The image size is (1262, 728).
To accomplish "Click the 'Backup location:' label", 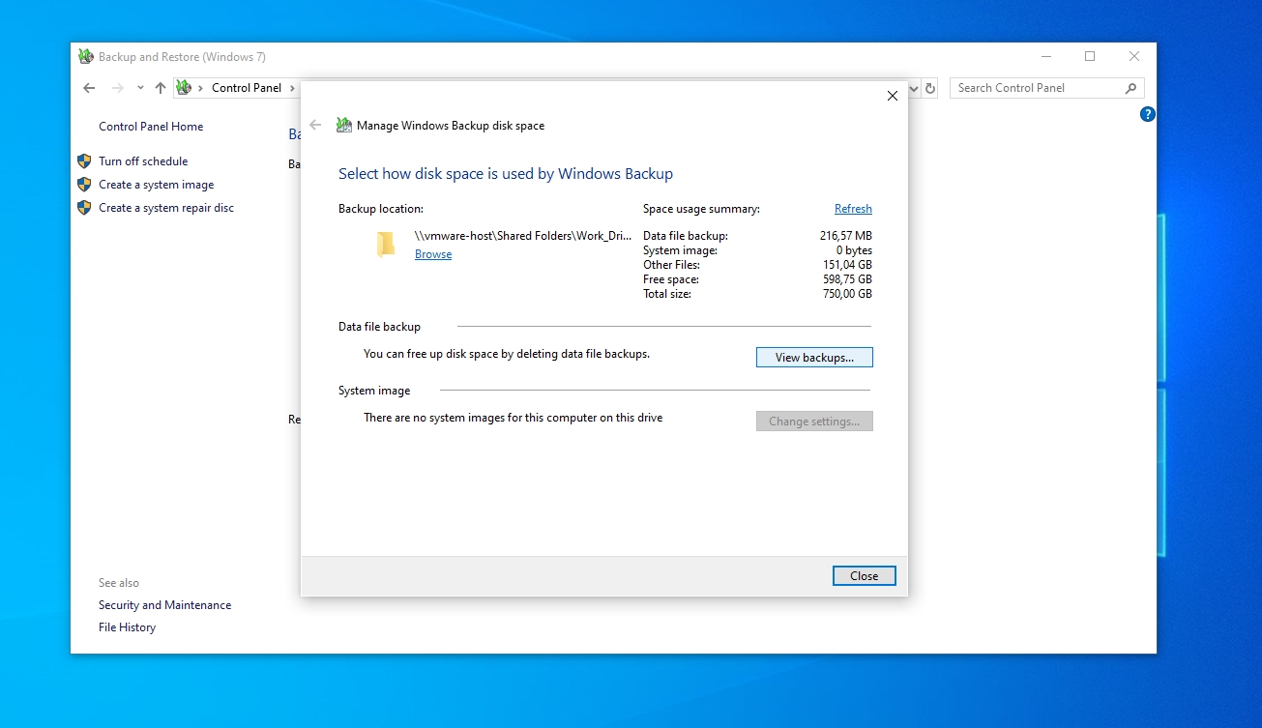I will [x=381, y=209].
